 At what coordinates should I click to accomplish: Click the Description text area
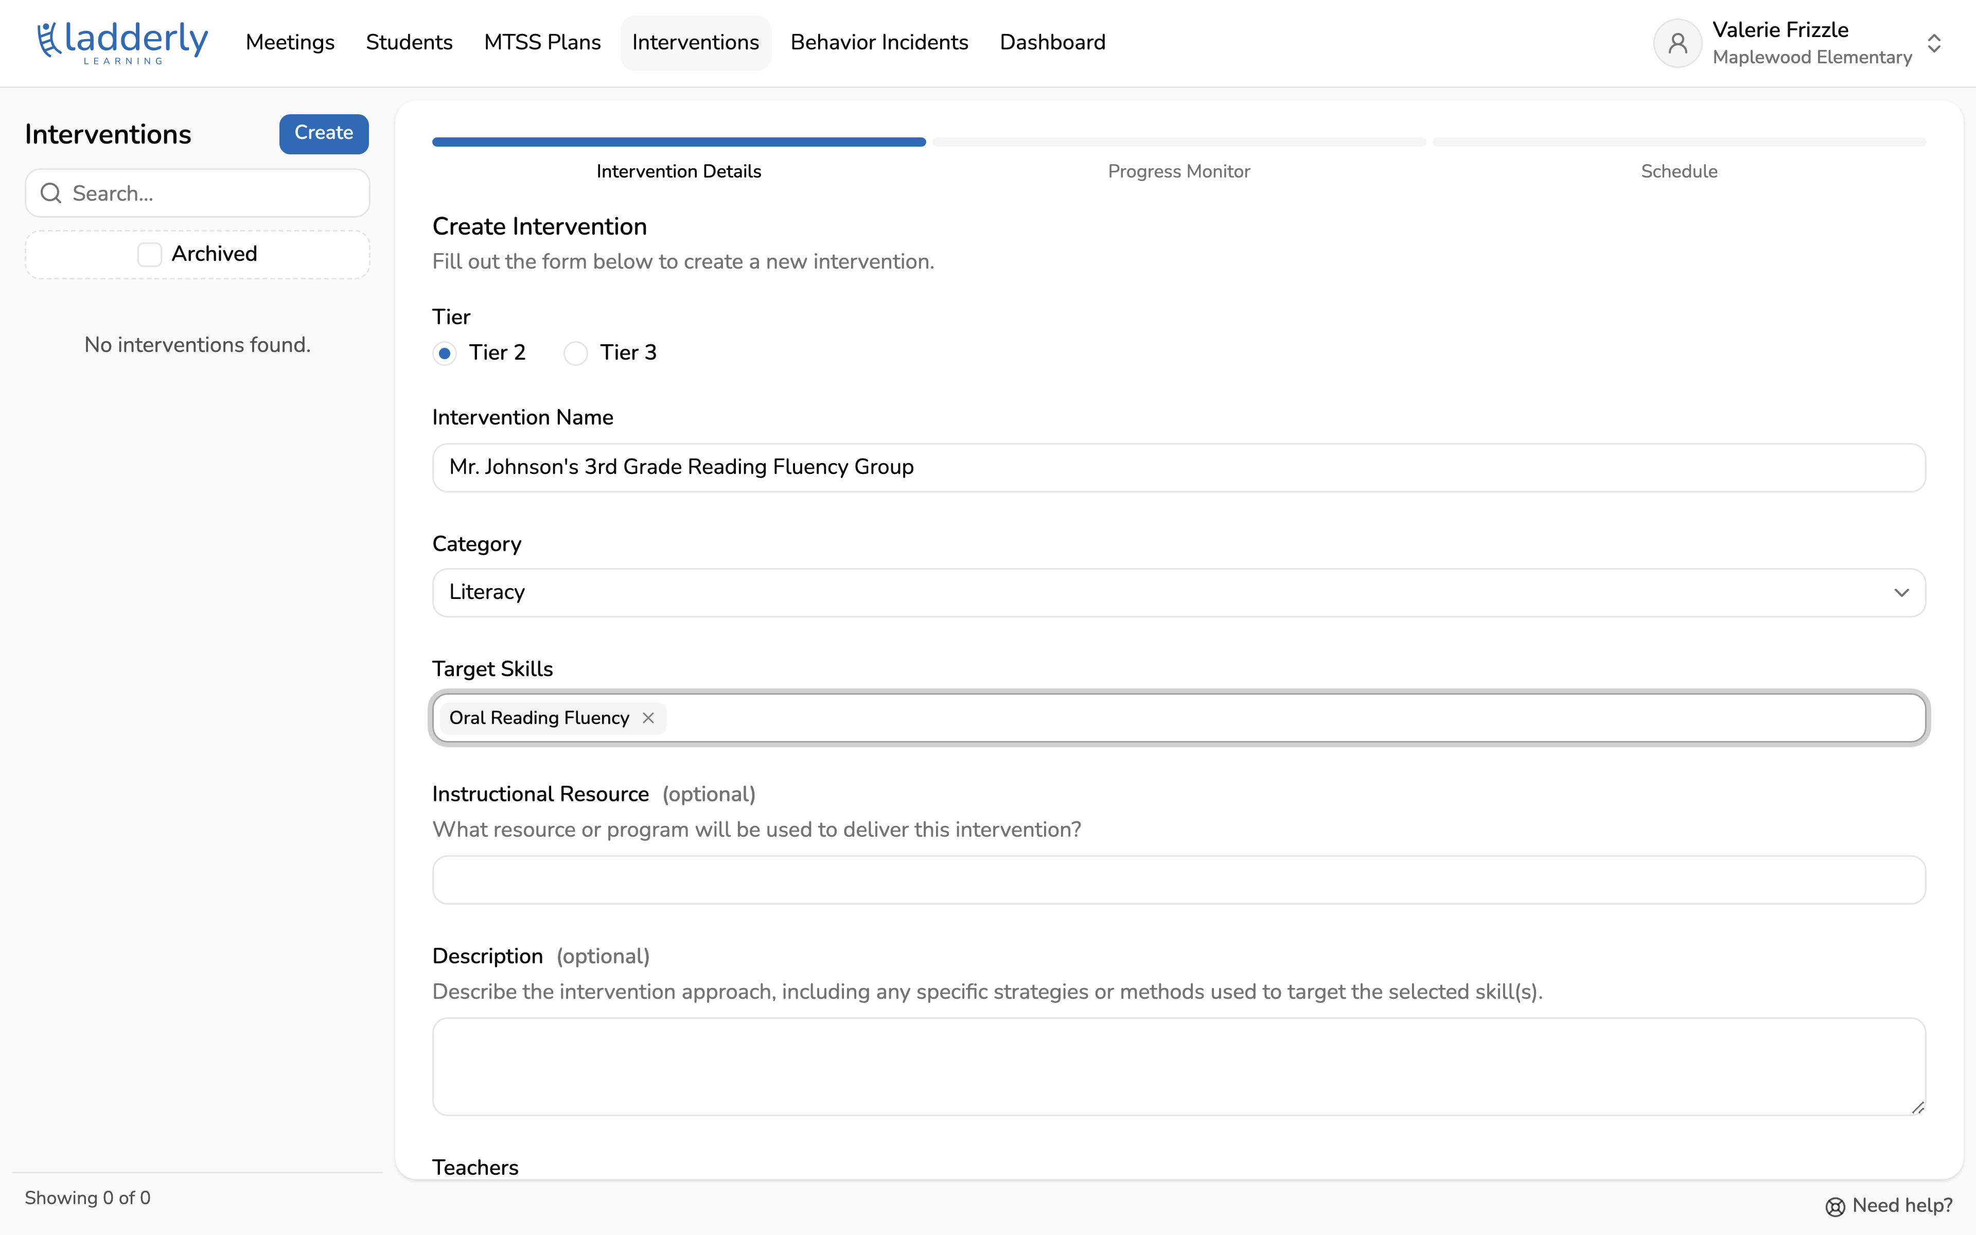coord(1178,1066)
